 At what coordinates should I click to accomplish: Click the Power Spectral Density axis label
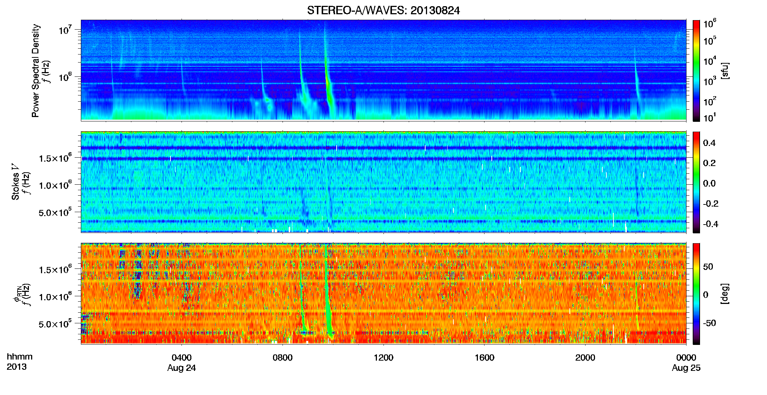click(35, 71)
